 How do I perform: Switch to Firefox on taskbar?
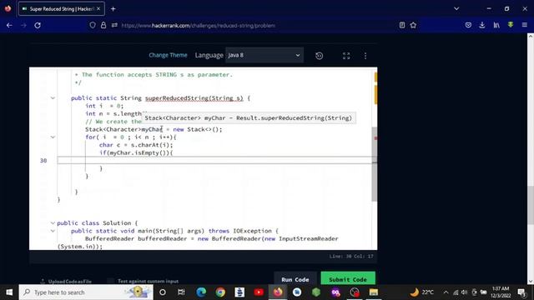[278, 292]
